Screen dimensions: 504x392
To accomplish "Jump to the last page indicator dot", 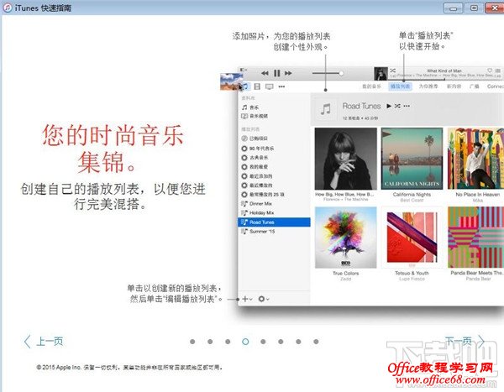I will coord(316,342).
